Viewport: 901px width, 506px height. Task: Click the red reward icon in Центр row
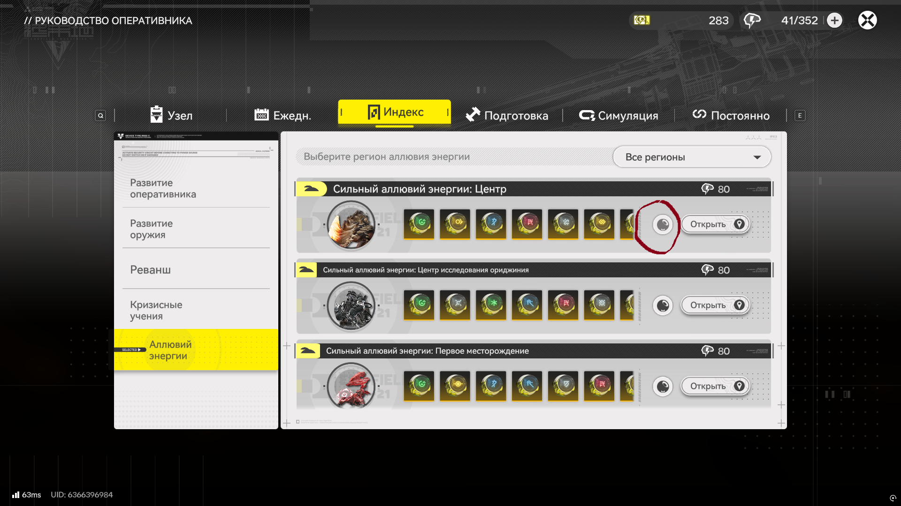527,224
